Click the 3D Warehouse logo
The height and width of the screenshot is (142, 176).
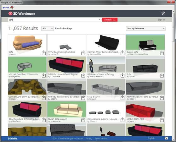[x=22, y=14]
